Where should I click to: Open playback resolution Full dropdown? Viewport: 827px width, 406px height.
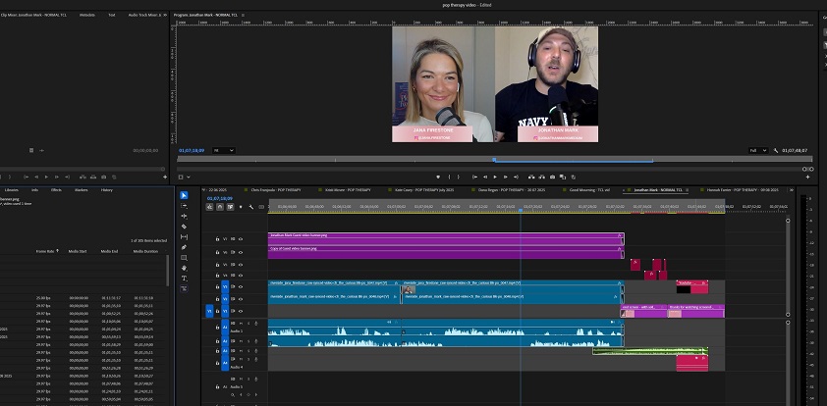point(758,151)
